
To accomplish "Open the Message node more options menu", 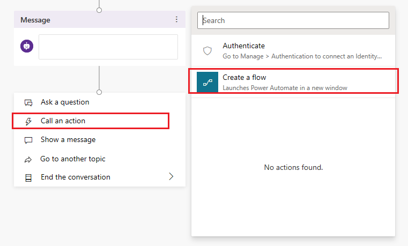I will [x=176, y=20].
